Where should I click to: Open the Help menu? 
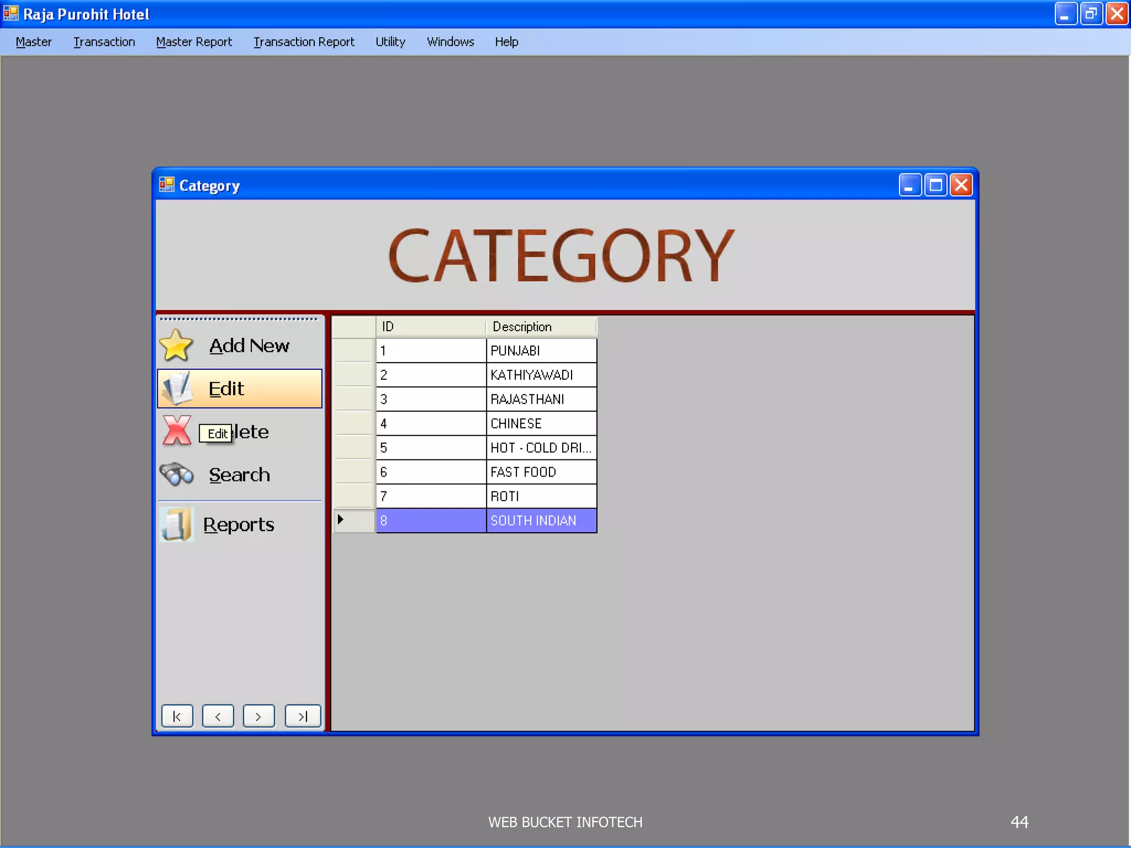click(506, 42)
